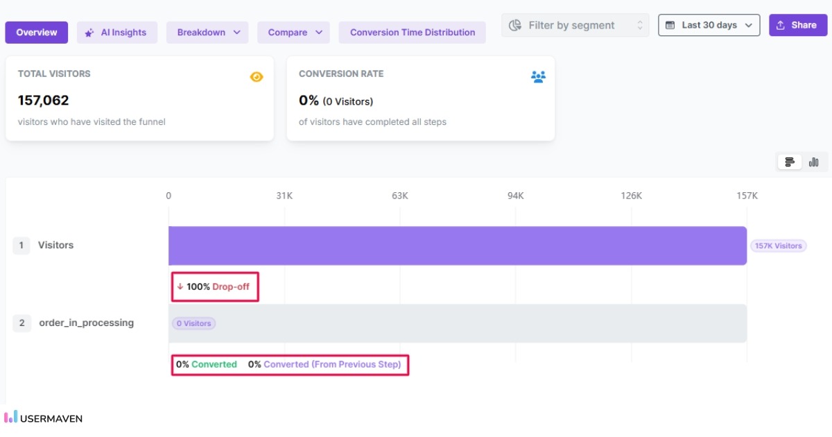Screen dimensions: 832x437
Task: Click the Filter by segment selector
Action: pyautogui.click(x=575, y=25)
